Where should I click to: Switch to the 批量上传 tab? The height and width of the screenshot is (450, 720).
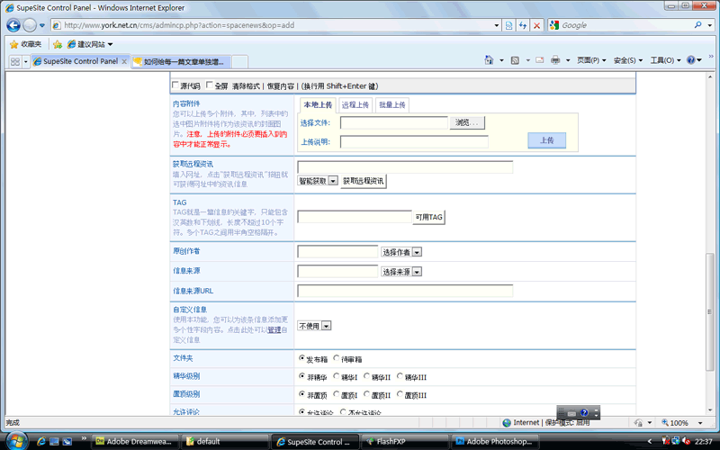pos(391,105)
